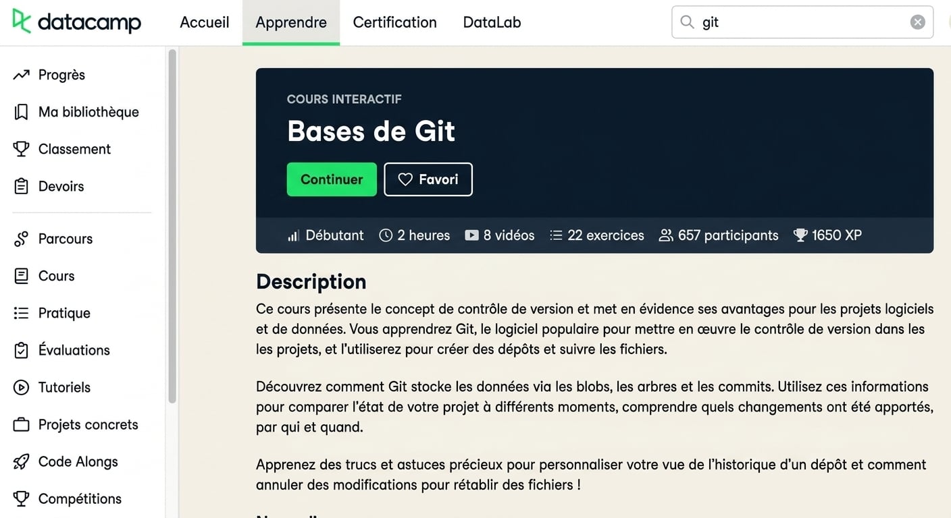
Task: Click the Progrès trend arrow icon
Action: pyautogui.click(x=22, y=75)
